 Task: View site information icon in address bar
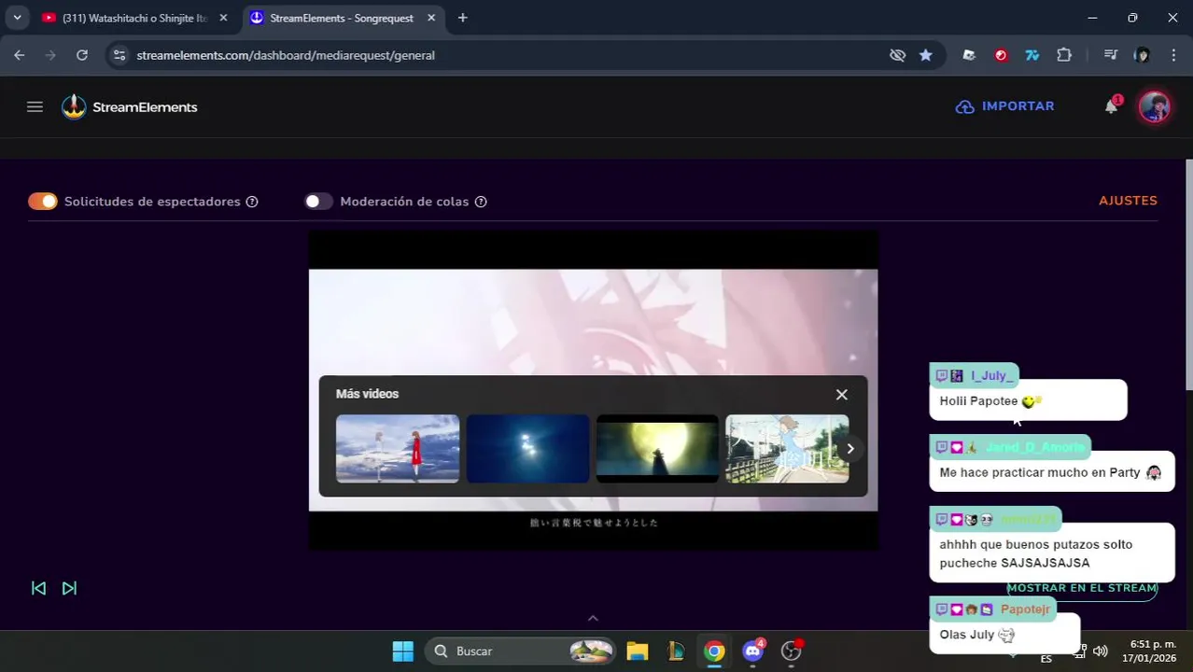[x=119, y=55]
